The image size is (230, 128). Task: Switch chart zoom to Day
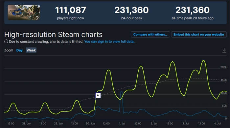coord(19,50)
